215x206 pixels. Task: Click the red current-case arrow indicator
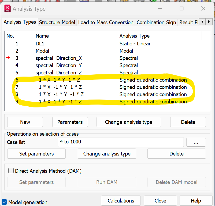point(8,58)
